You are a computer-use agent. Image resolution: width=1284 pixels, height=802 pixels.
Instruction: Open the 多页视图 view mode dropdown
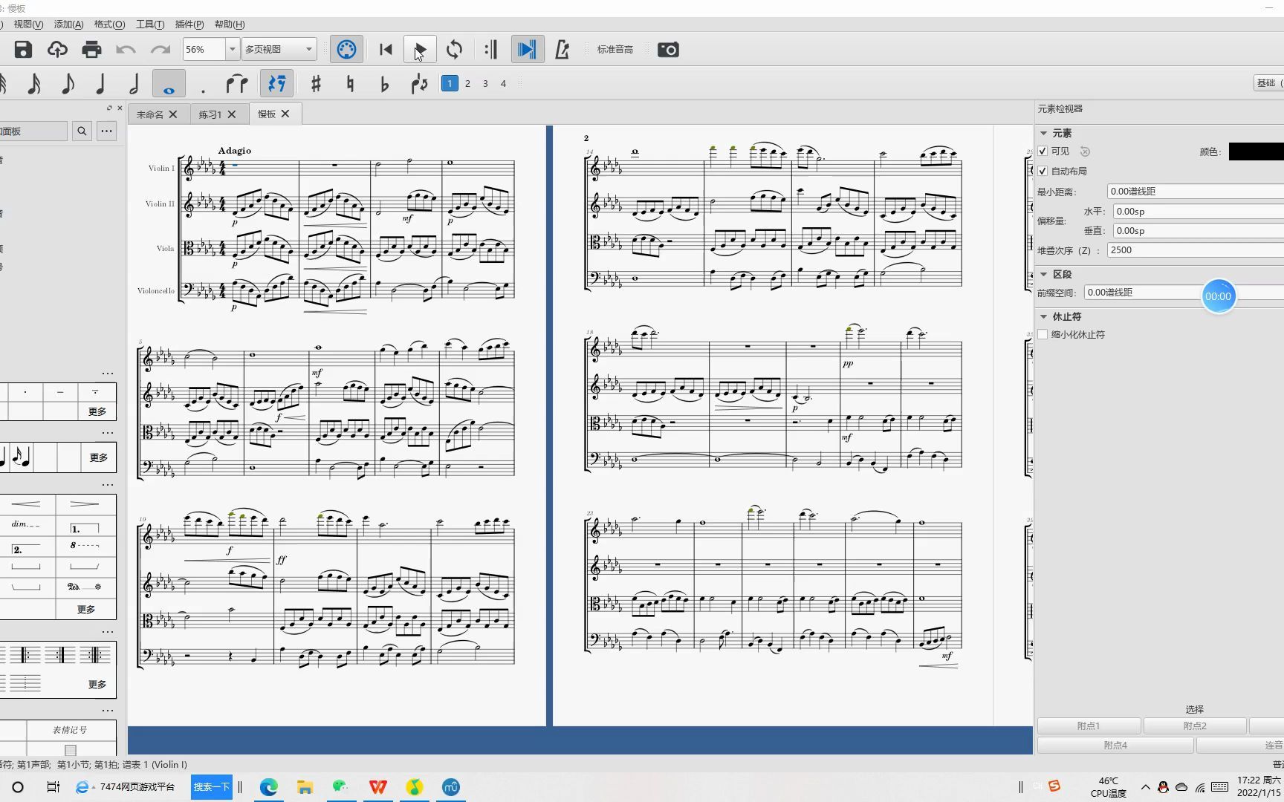tap(279, 49)
